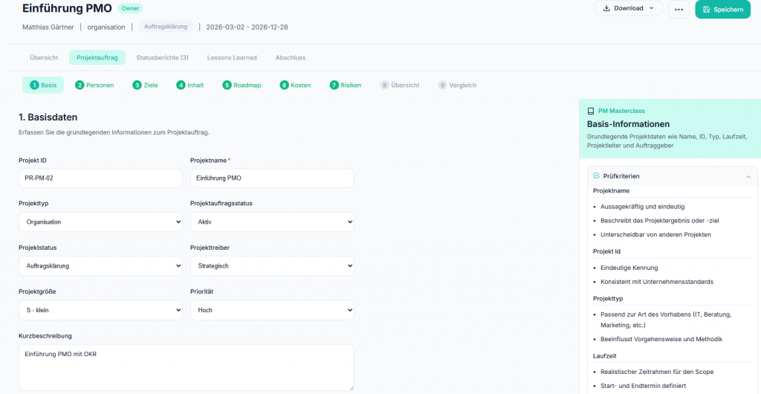This screenshot has height=394, width=761.
Task: Open the Übersicht tab
Action: click(44, 57)
